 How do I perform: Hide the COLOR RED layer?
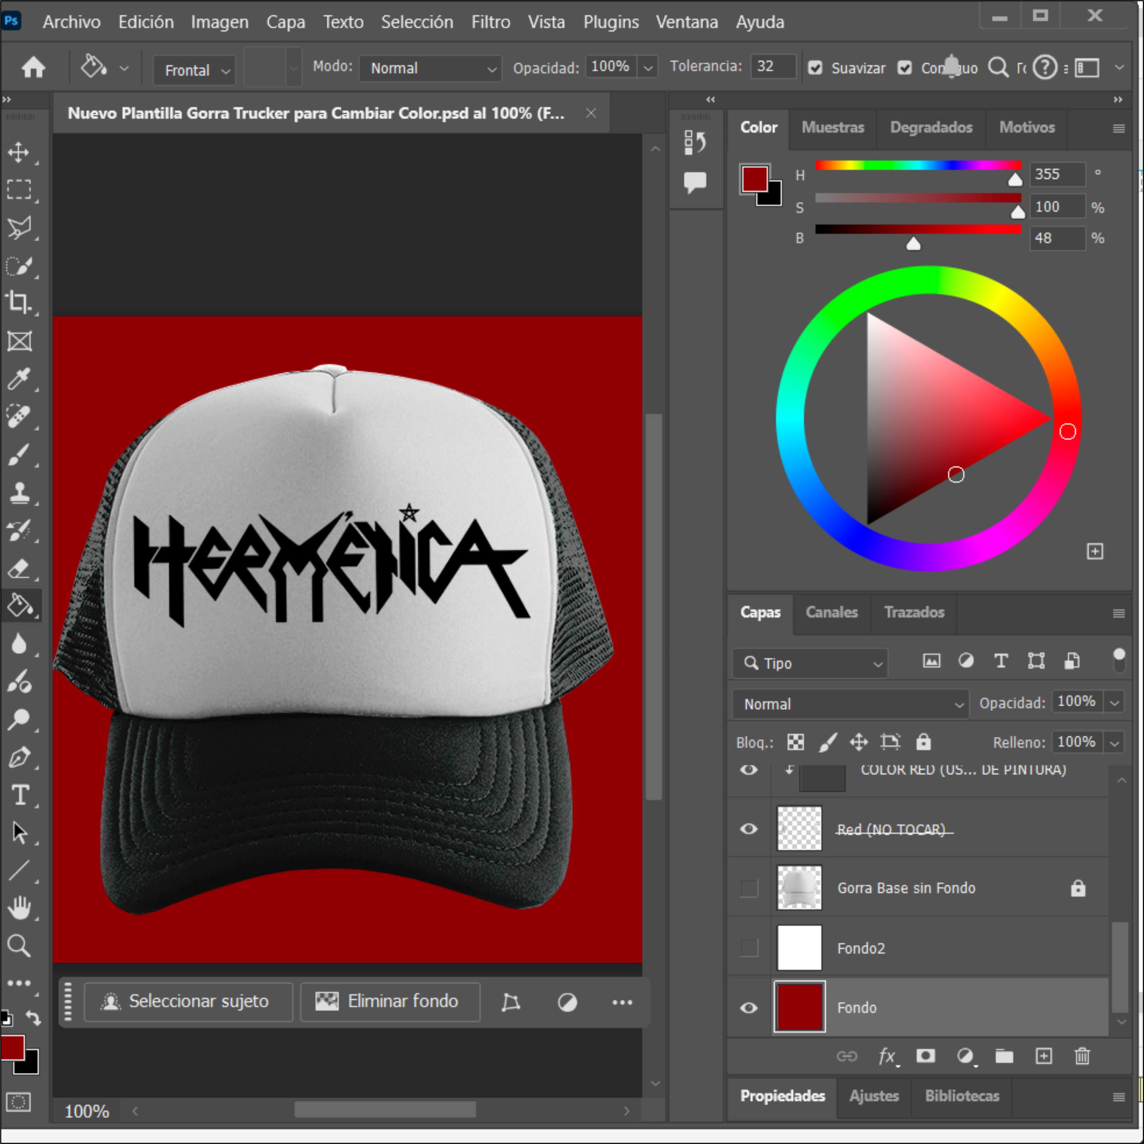(749, 769)
